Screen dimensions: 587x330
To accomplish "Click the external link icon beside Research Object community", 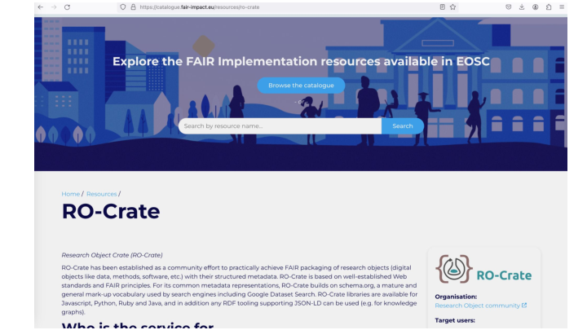I will pos(524,306).
